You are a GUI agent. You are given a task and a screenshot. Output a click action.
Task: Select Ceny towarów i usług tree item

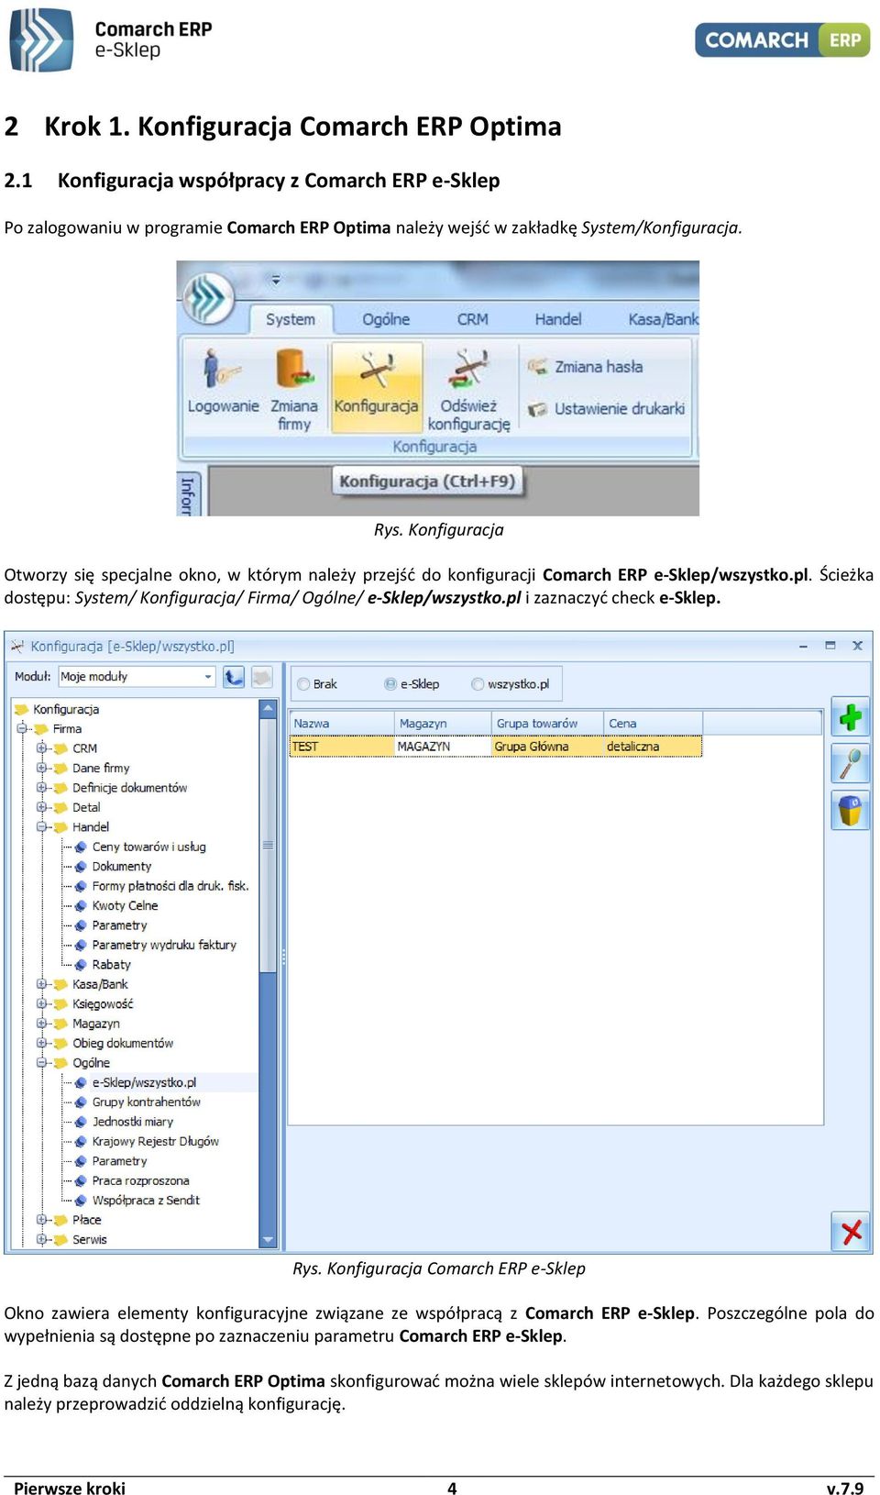click(148, 847)
